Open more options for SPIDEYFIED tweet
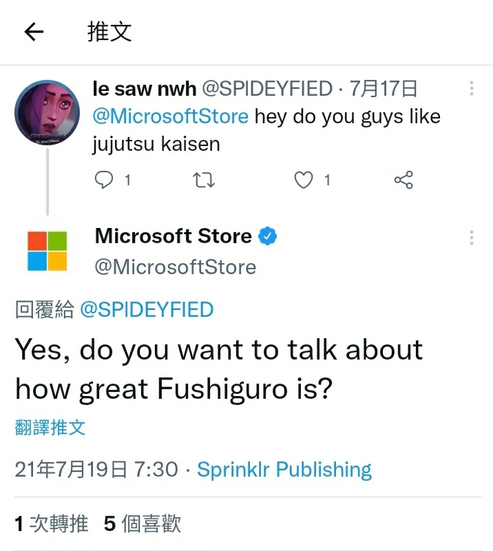The height and width of the screenshot is (551, 493). tap(472, 88)
